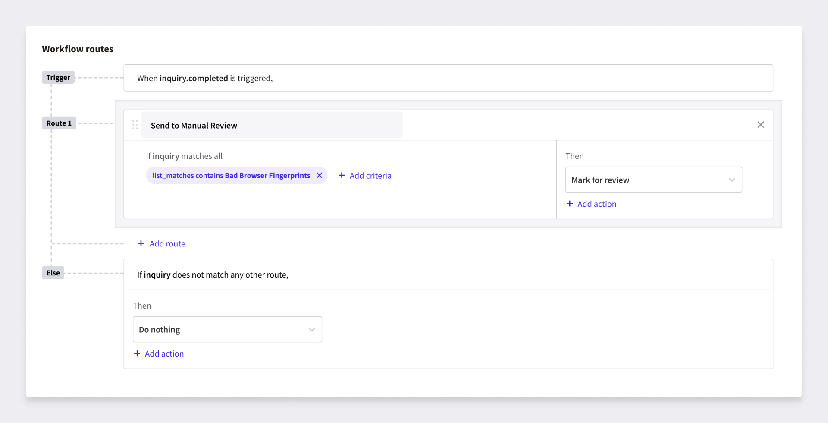Click the Add route link
The image size is (828, 423).
167,243
